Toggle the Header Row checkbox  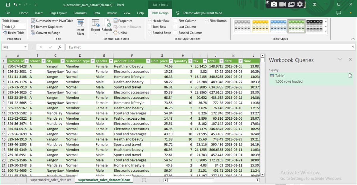click(x=150, y=21)
